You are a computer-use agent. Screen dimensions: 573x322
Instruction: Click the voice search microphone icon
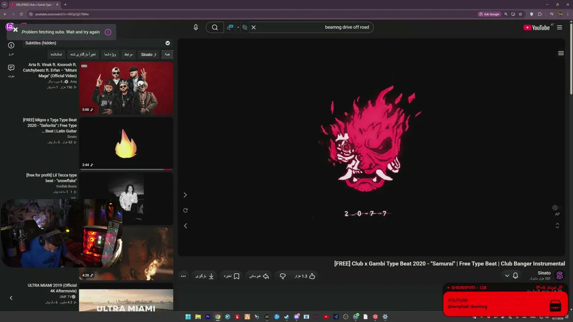[x=196, y=27]
